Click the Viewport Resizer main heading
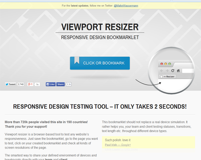This screenshot has height=160, width=201. coord(100,27)
